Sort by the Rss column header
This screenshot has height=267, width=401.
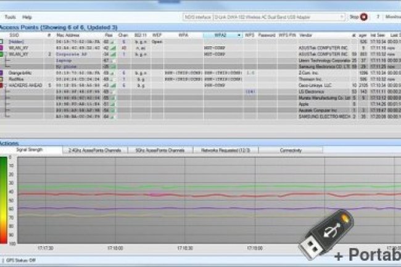pos(109,35)
